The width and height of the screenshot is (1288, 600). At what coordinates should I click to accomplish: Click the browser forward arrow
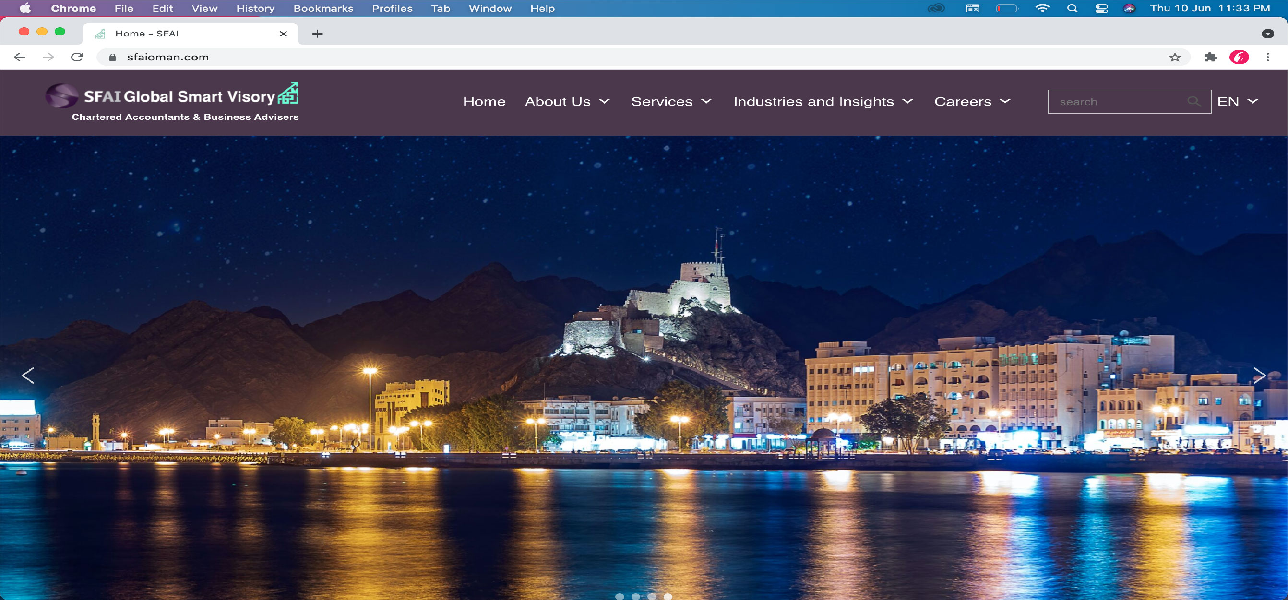pos(48,57)
